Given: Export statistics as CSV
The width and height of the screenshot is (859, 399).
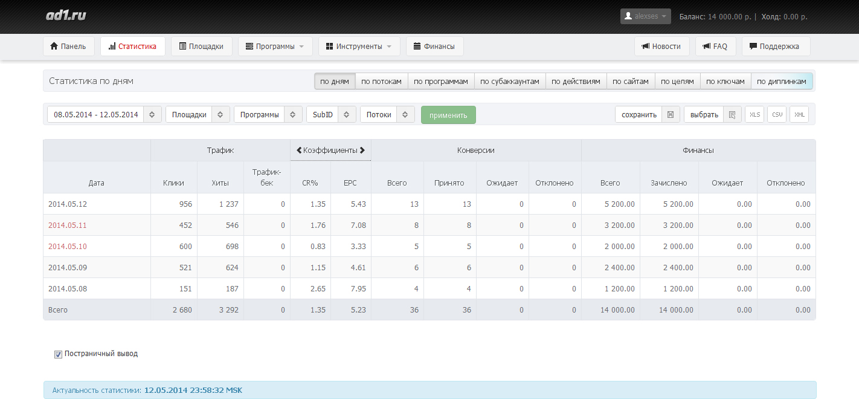Looking at the screenshot, I should (x=777, y=115).
